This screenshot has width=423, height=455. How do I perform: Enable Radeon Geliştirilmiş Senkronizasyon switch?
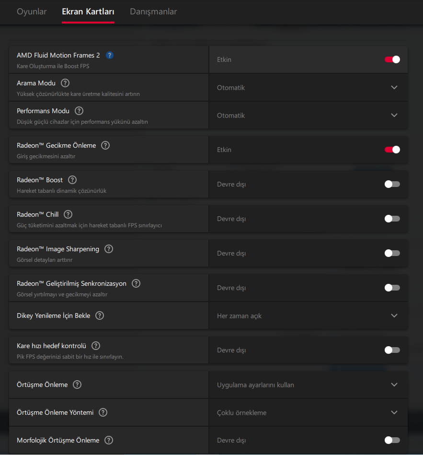pos(392,288)
